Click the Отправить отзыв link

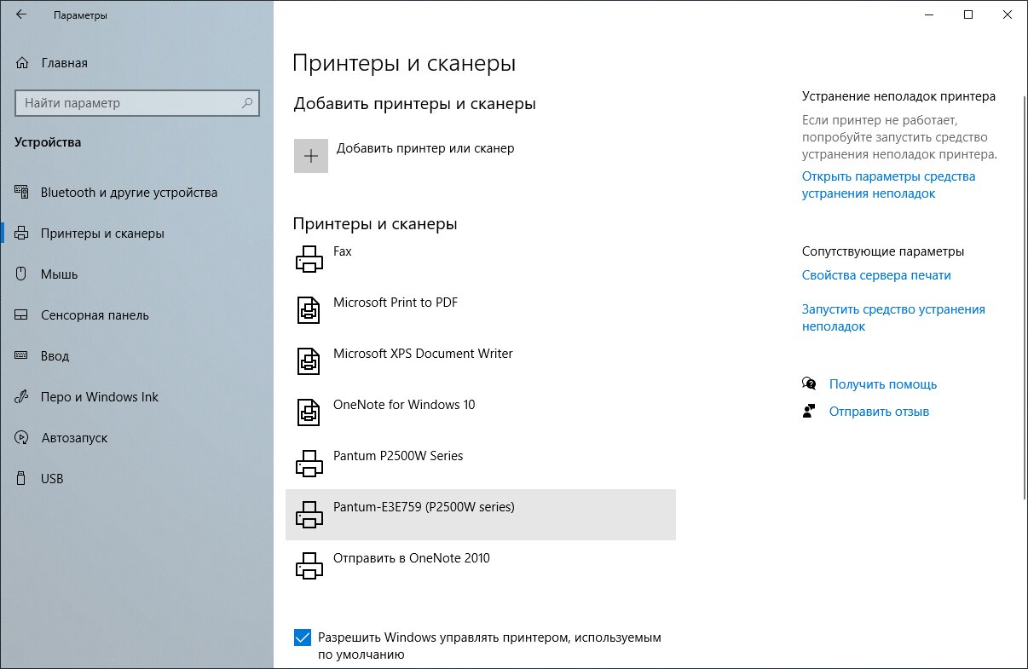(x=879, y=412)
